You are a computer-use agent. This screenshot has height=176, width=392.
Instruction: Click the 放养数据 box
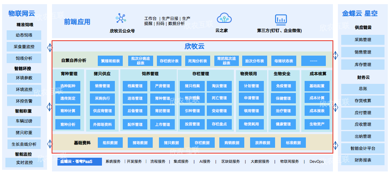click(x=263, y=143)
